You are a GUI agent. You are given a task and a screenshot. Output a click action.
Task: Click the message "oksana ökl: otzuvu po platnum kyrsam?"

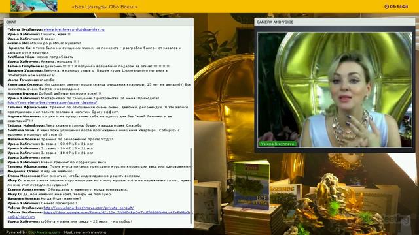click(44, 43)
